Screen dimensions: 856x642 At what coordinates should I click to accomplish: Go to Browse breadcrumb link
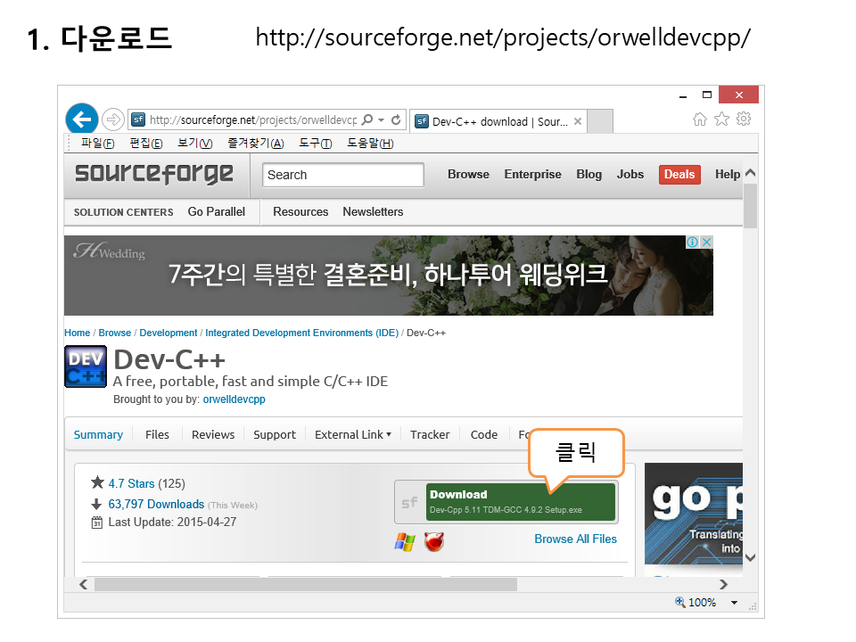[x=115, y=333]
